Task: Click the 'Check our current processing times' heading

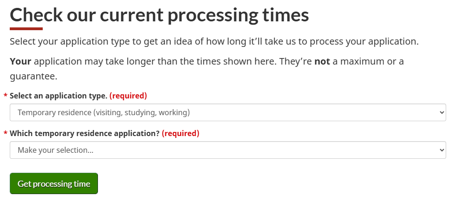Action: (x=159, y=15)
